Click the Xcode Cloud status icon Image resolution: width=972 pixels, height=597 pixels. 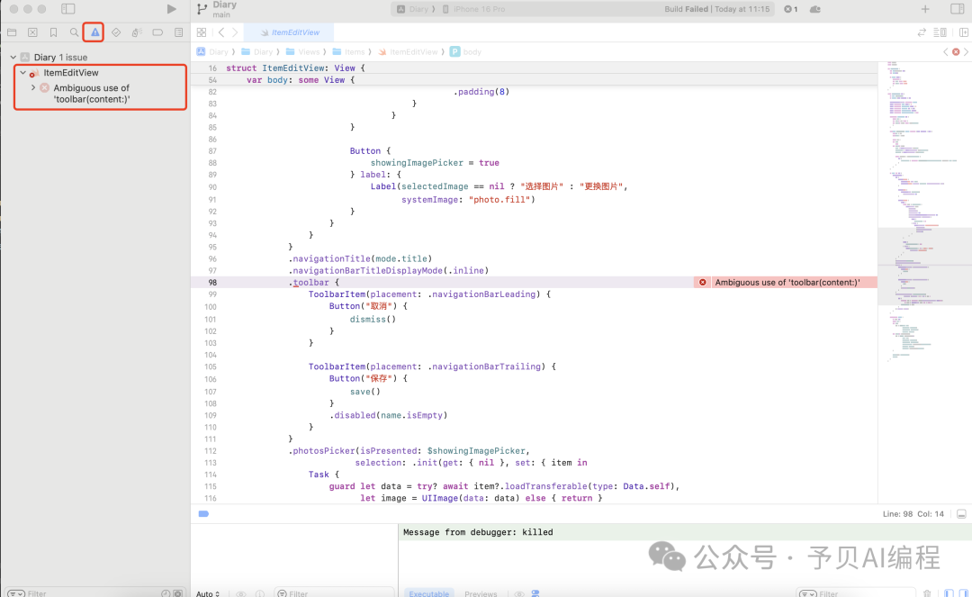pyautogui.click(x=815, y=9)
